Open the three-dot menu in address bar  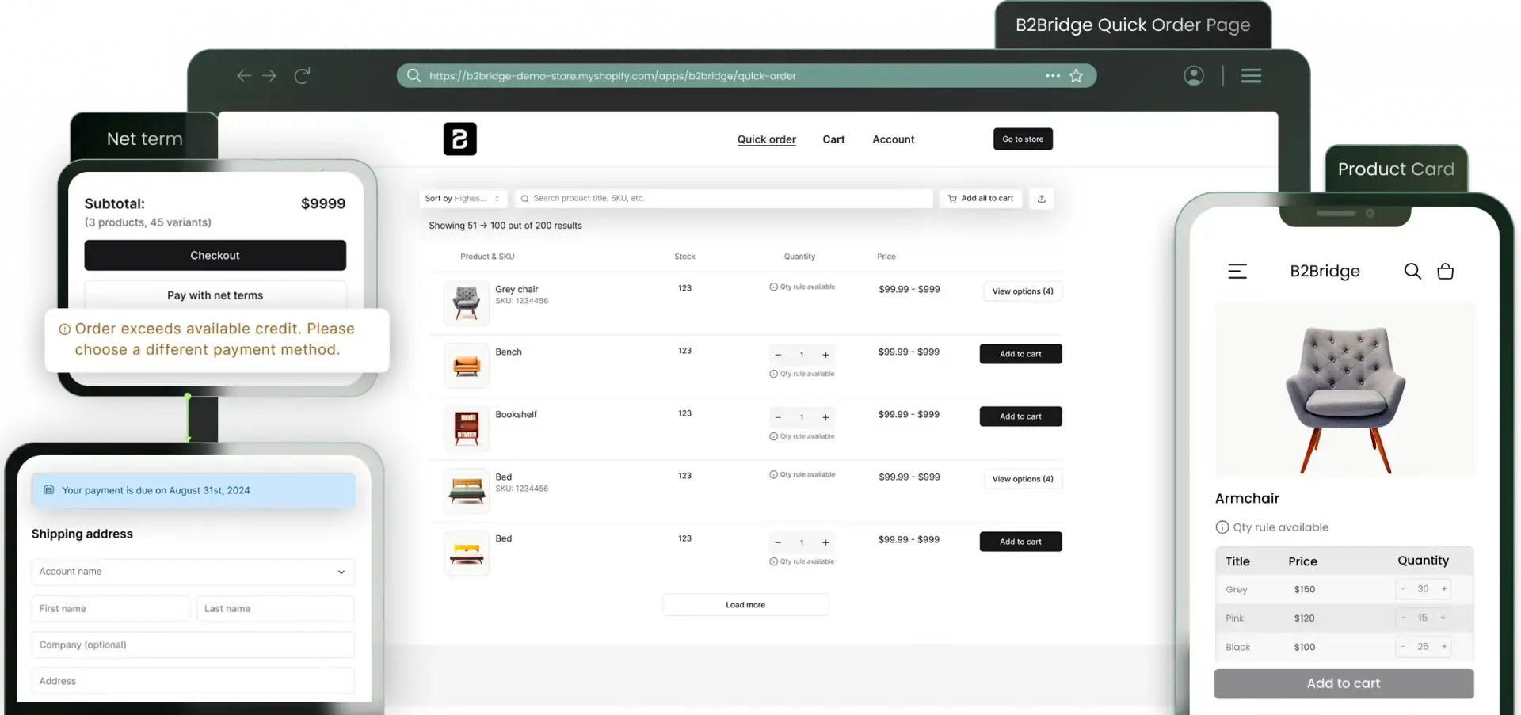[1053, 75]
